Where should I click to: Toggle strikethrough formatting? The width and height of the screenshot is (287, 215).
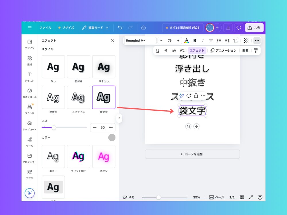click(x=166, y=51)
